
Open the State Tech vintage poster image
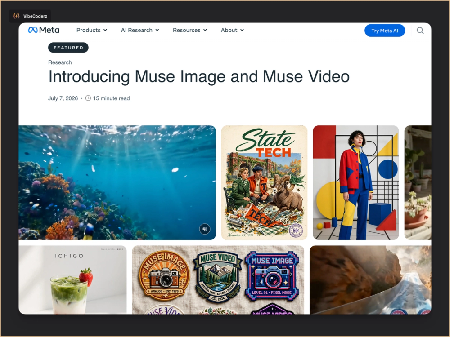[264, 182]
